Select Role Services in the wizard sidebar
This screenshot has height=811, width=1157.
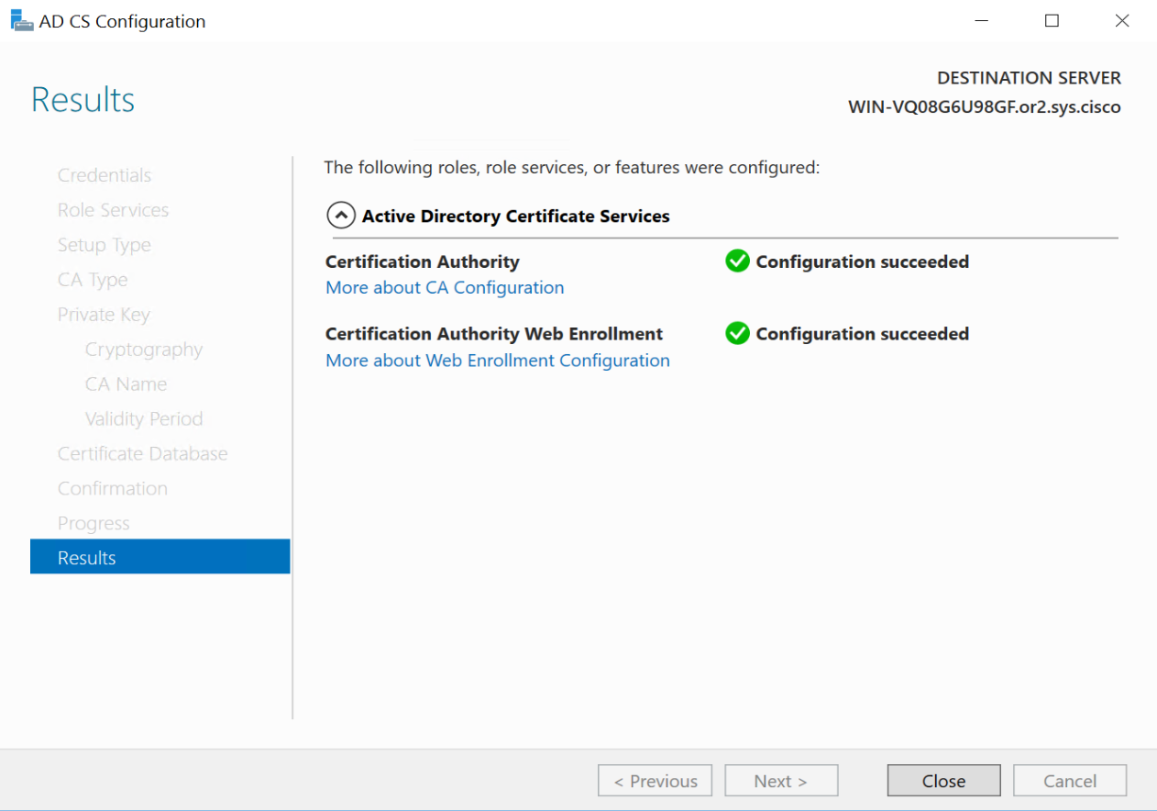[x=113, y=210]
